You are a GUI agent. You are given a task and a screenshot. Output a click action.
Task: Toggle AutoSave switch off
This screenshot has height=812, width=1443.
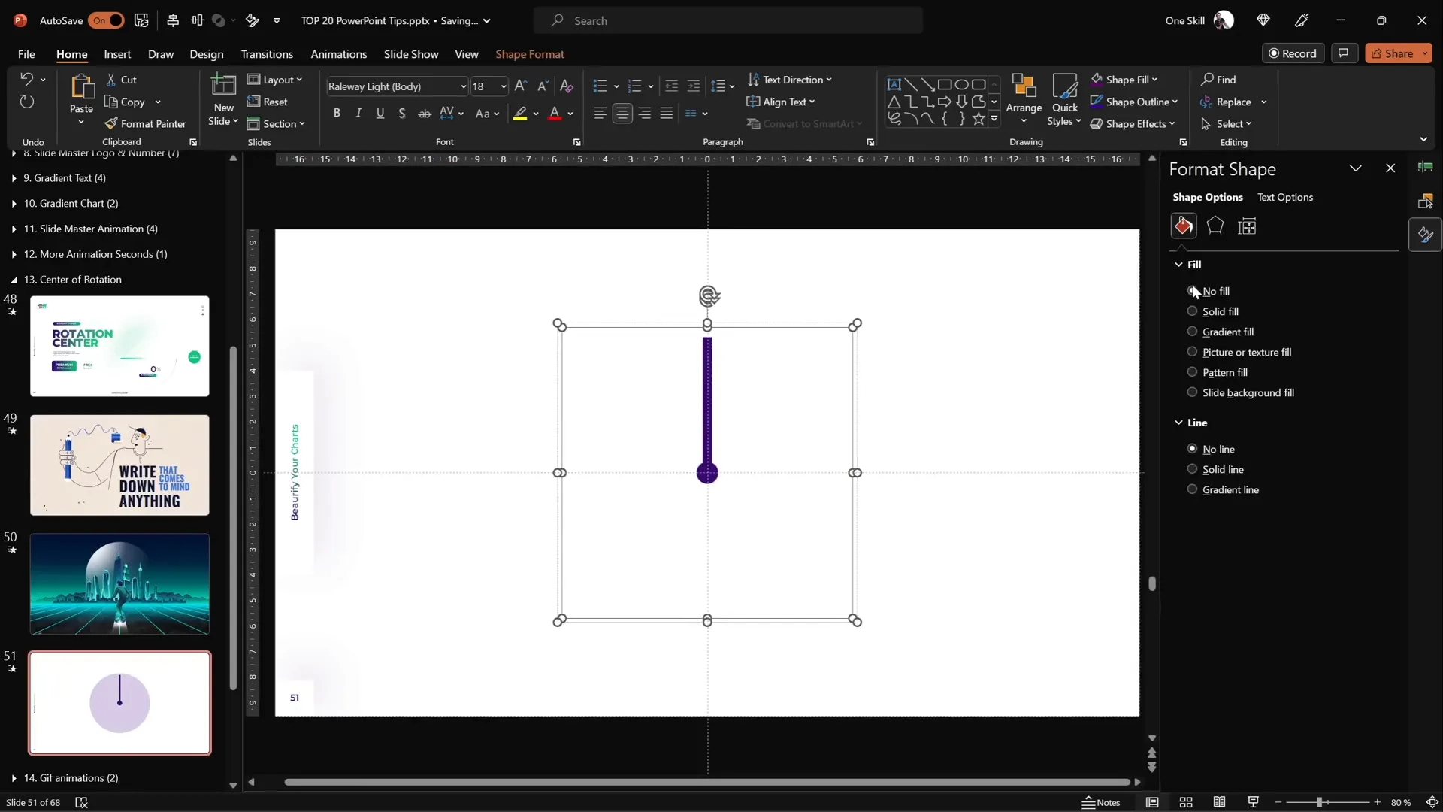tap(106, 20)
